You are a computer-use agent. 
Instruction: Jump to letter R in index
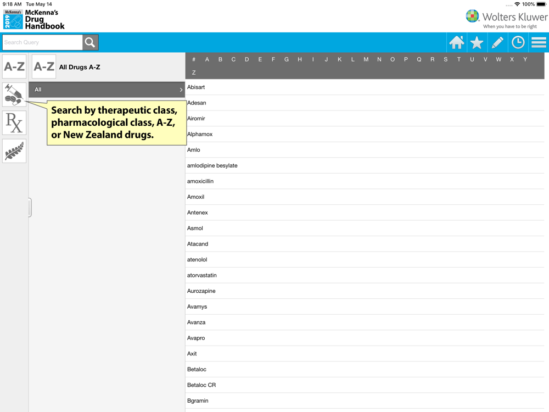click(433, 59)
